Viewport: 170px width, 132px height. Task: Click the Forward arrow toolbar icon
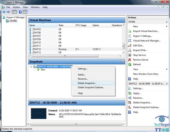[x=8, y=12]
